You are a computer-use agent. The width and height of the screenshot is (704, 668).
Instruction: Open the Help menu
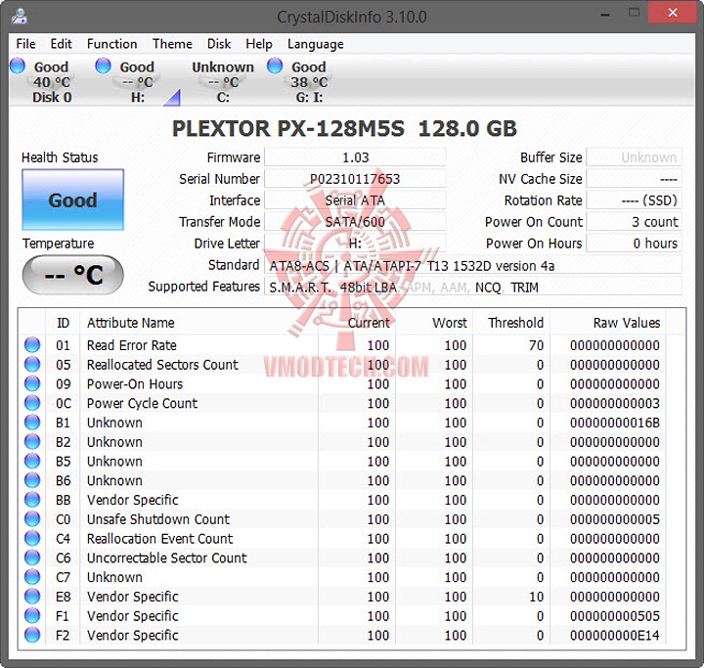coord(258,44)
